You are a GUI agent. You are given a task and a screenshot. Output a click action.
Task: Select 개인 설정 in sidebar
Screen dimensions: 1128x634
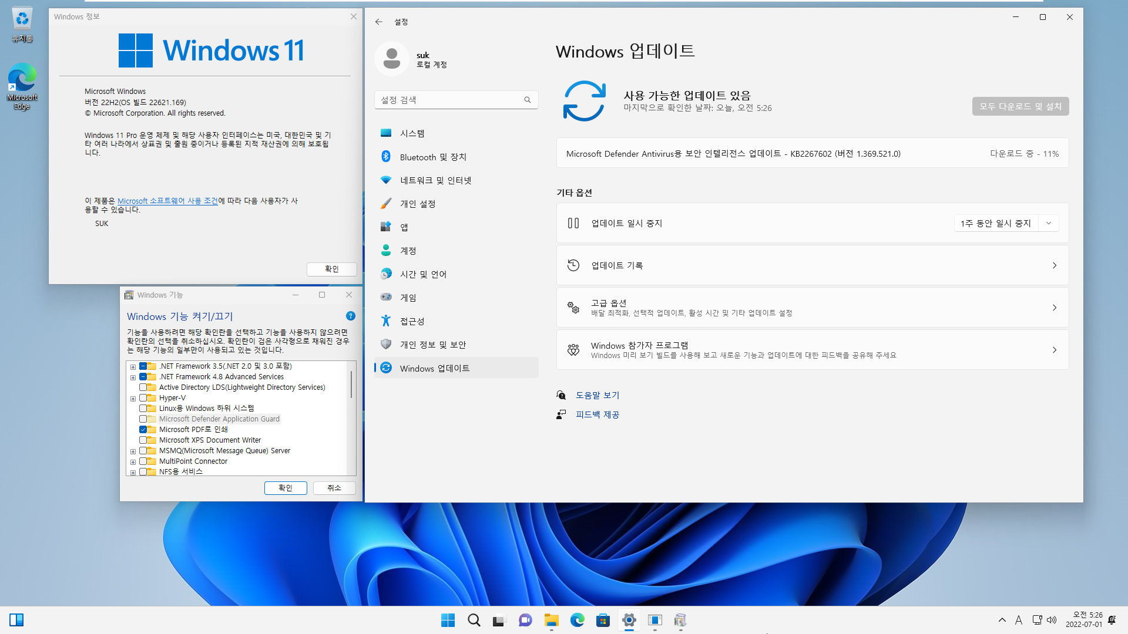point(456,204)
